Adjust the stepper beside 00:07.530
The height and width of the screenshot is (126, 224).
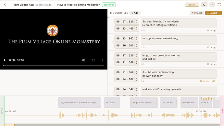[137, 21]
